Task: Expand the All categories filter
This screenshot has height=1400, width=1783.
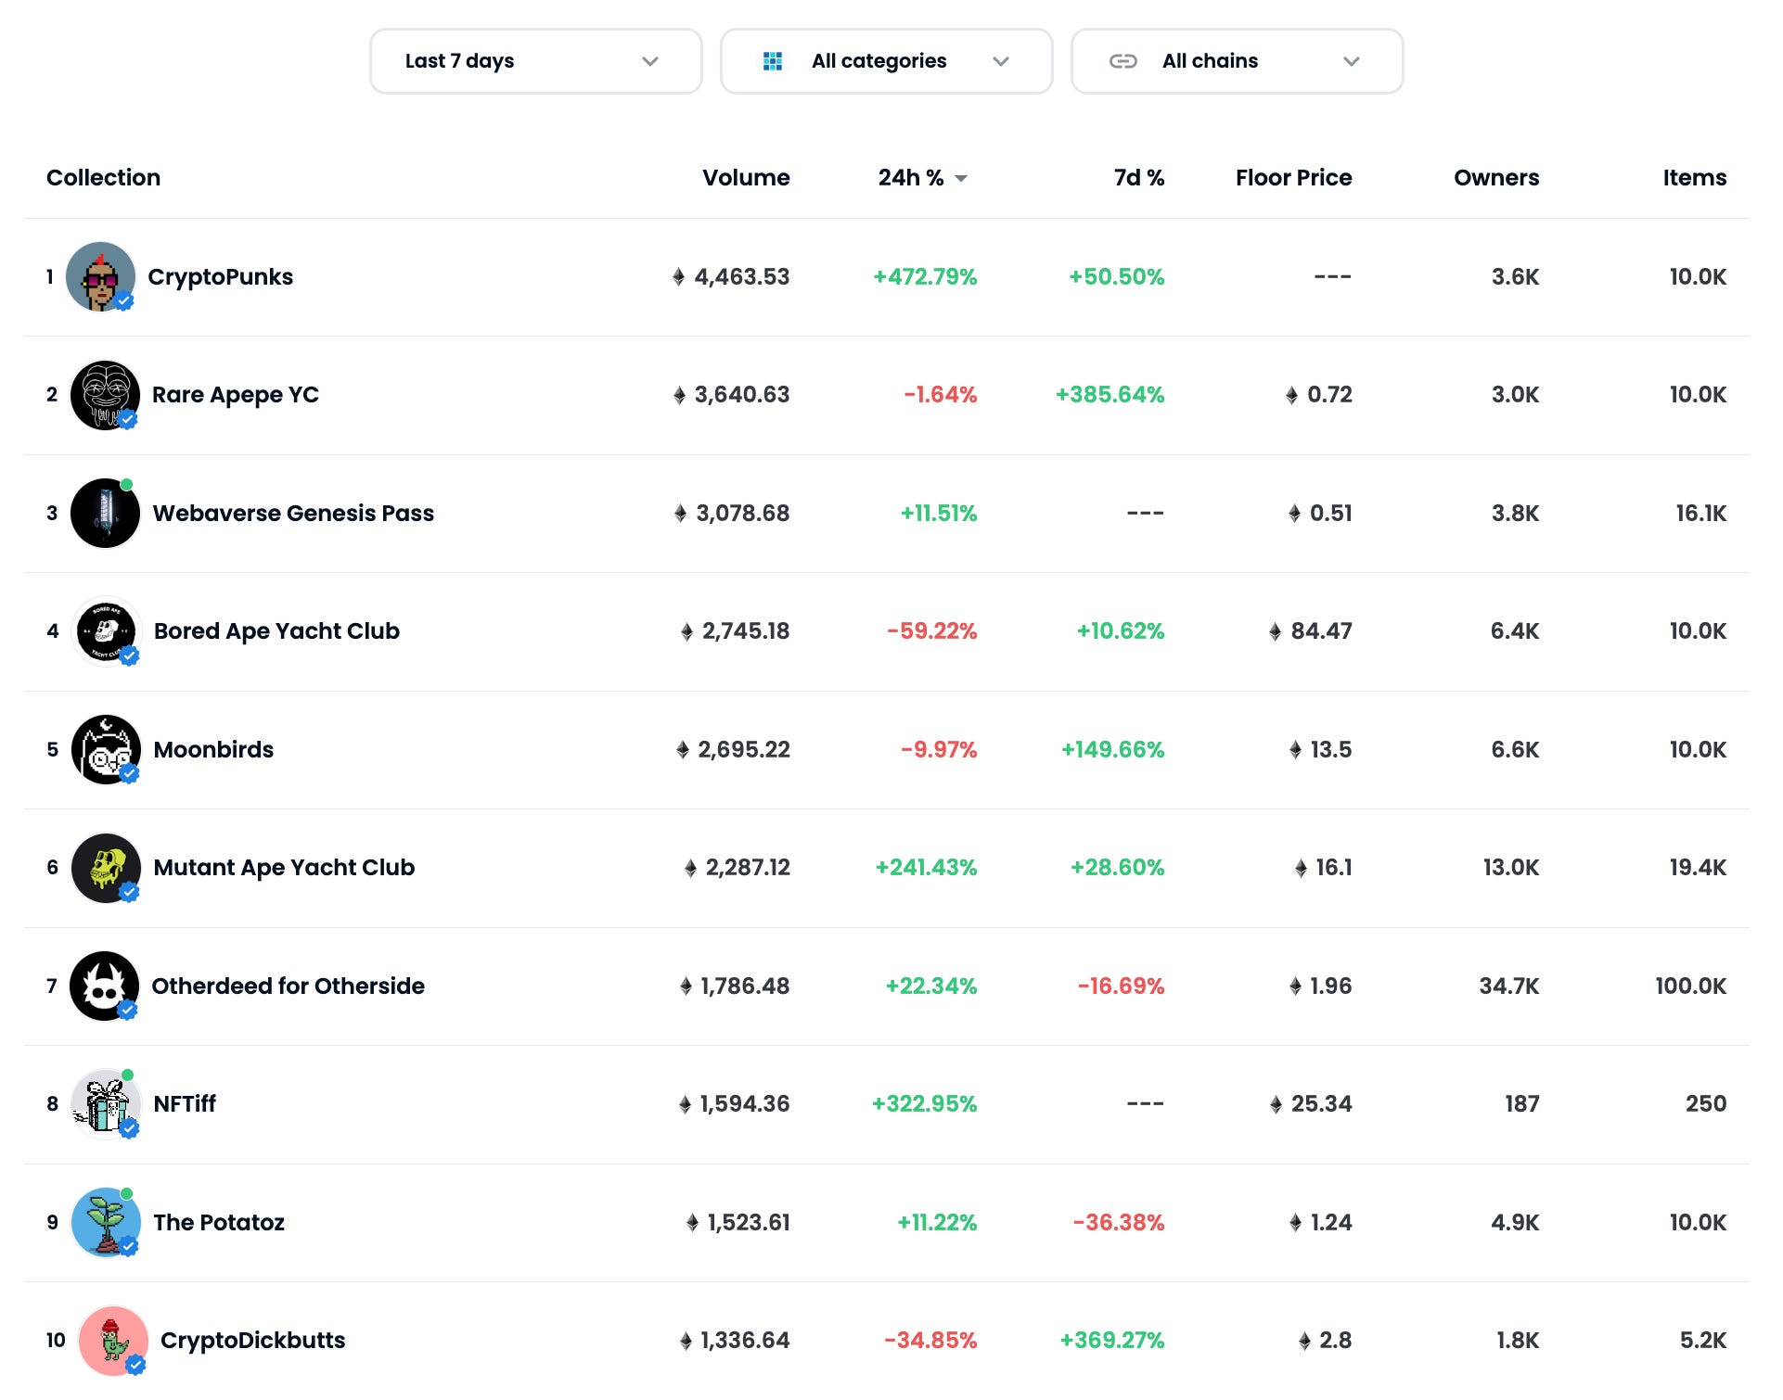Action: (886, 61)
